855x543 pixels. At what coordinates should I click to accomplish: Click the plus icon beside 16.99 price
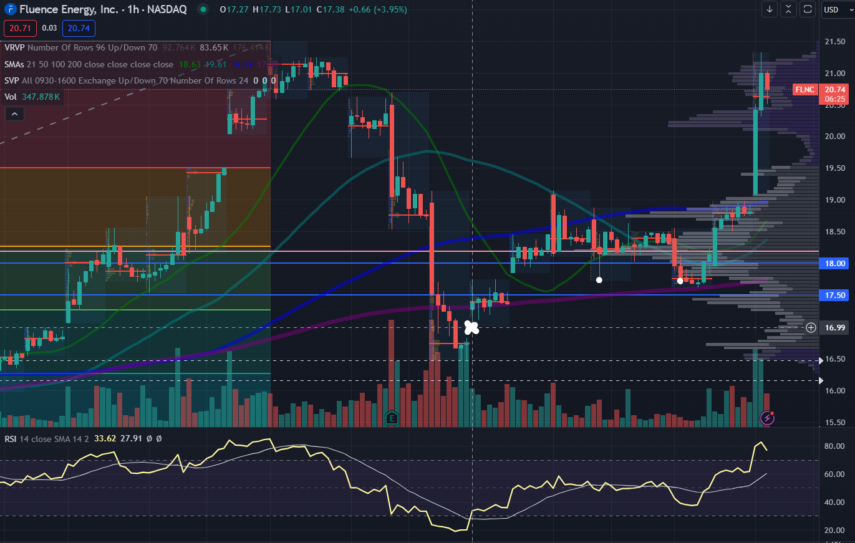(811, 327)
